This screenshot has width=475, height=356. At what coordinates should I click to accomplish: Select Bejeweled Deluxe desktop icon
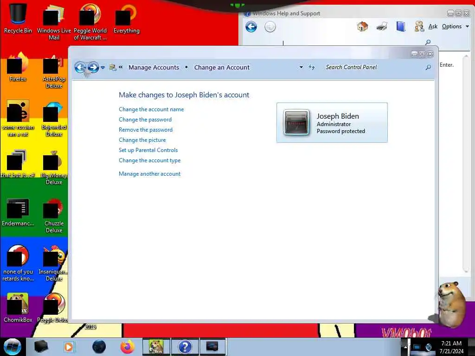(54, 119)
